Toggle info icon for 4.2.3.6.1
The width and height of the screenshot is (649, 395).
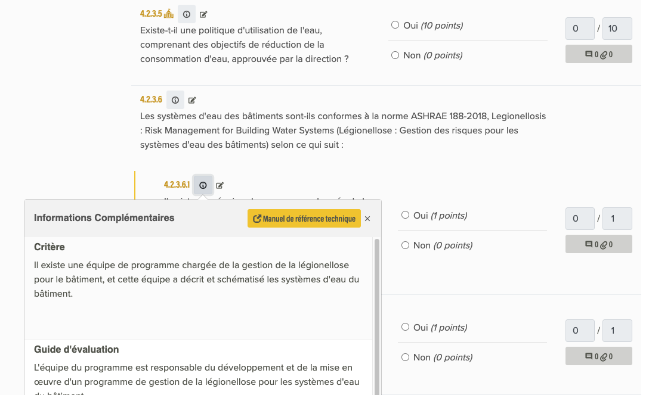tap(203, 185)
